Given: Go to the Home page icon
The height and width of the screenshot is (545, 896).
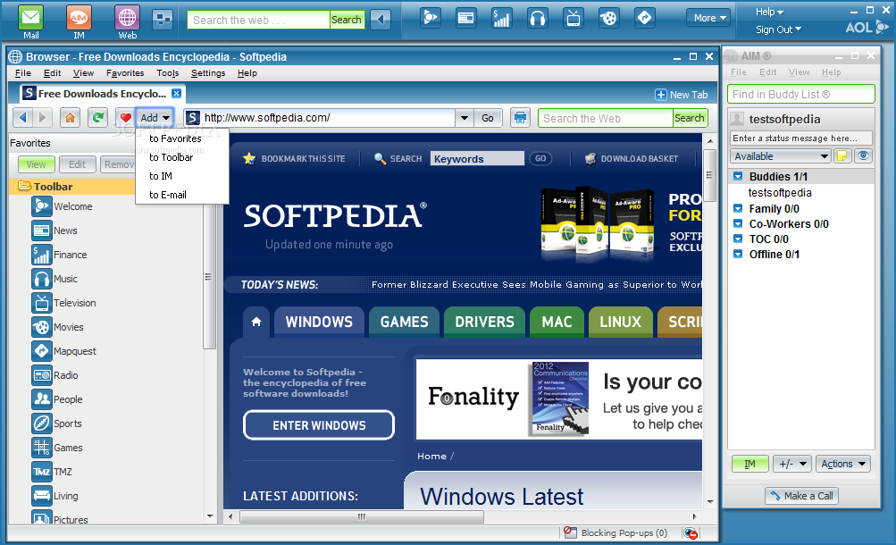Looking at the screenshot, I should click(70, 118).
